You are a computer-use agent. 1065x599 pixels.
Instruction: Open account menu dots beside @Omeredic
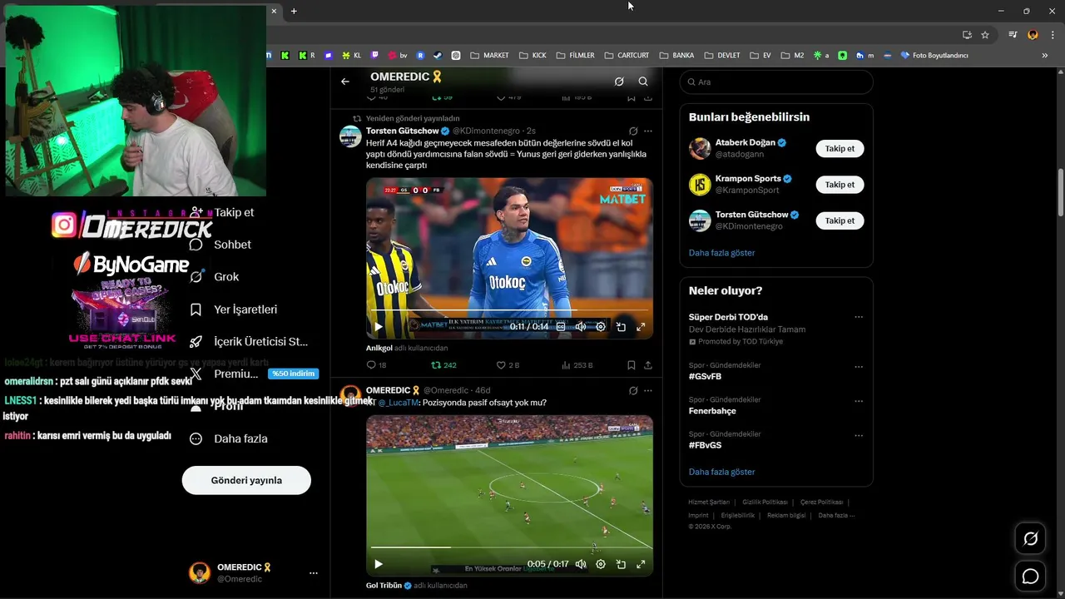click(314, 573)
